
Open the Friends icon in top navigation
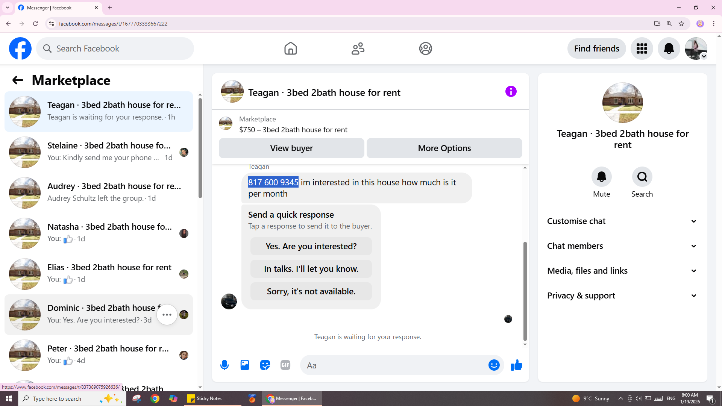358,48
